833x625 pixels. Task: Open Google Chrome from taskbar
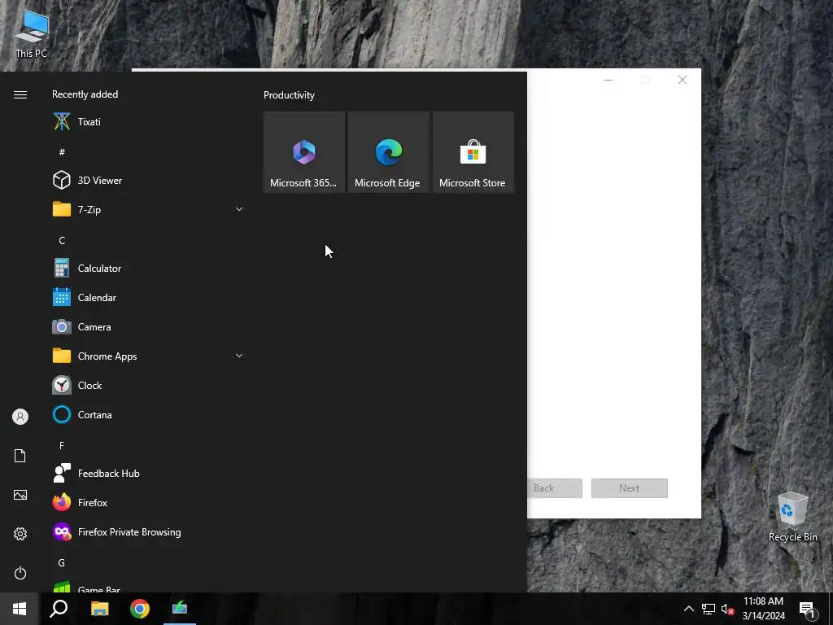point(140,609)
